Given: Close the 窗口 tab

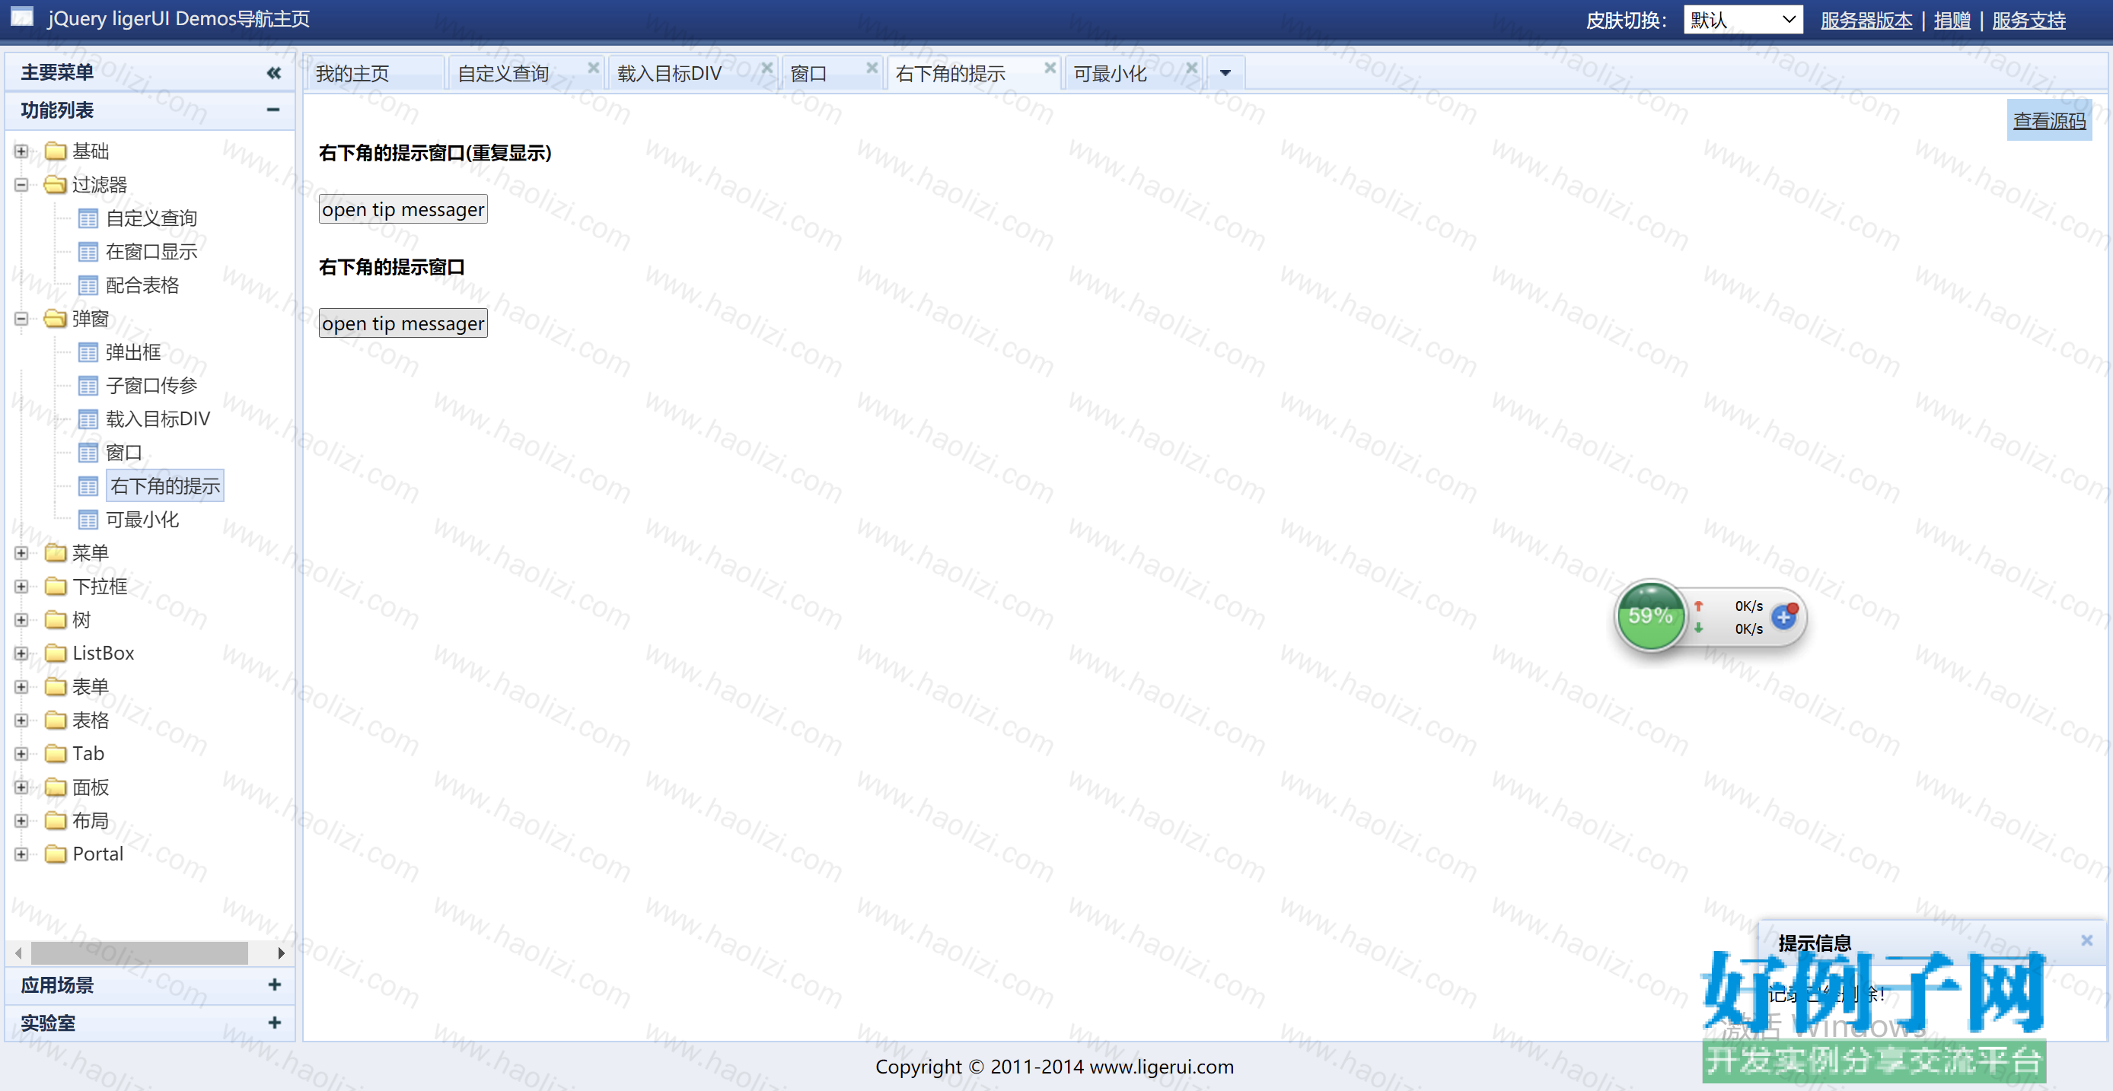Looking at the screenshot, I should coord(872,67).
